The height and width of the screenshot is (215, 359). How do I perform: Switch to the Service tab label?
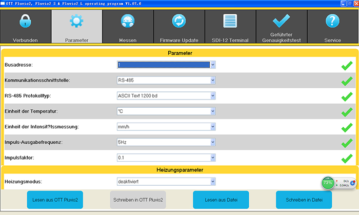(332, 41)
